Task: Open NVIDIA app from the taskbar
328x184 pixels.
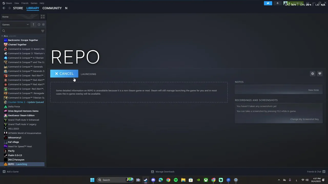Action: click(x=198, y=180)
